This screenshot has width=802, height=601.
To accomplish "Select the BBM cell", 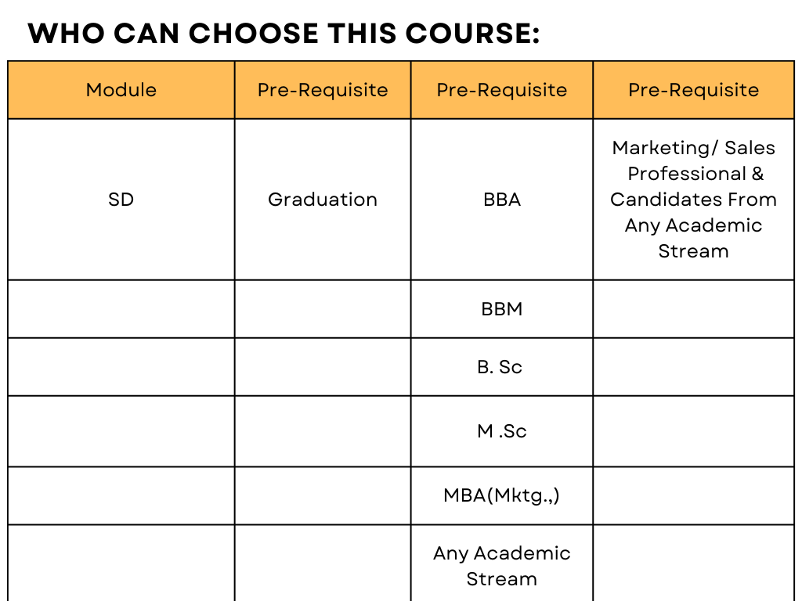I will pos(502,308).
